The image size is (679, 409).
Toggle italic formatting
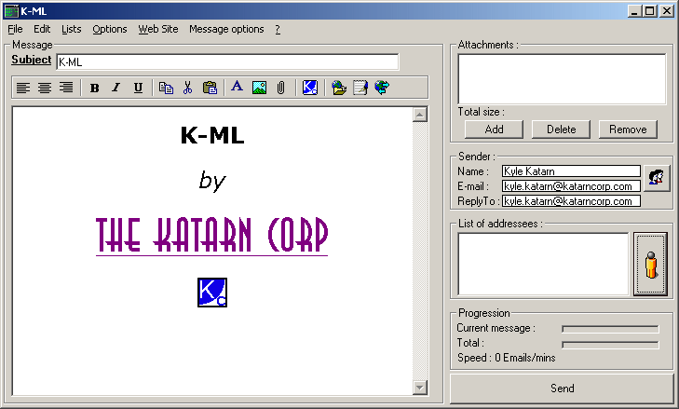116,88
